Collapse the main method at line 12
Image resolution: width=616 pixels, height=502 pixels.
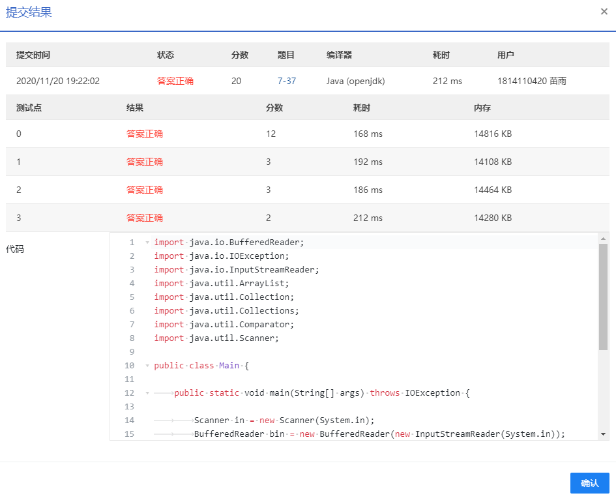pos(147,393)
